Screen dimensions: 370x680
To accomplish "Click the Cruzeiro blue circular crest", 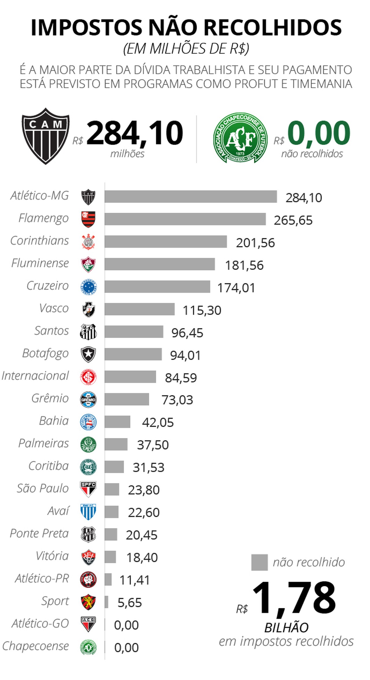I will tap(88, 287).
